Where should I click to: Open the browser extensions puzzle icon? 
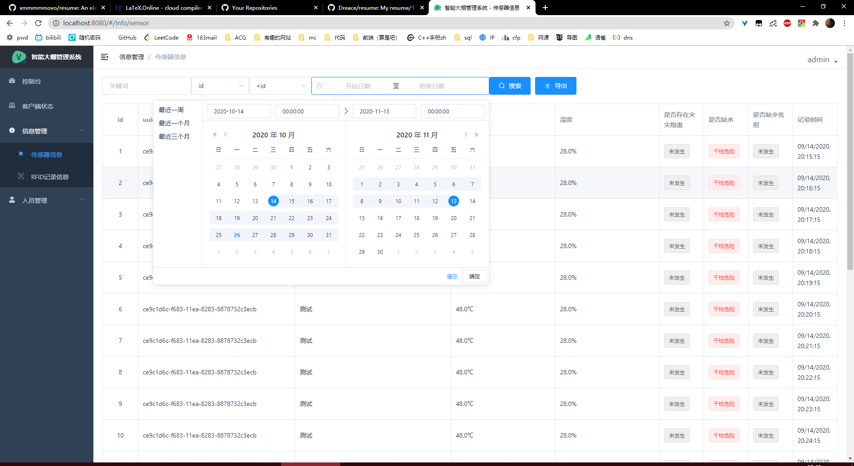point(816,23)
